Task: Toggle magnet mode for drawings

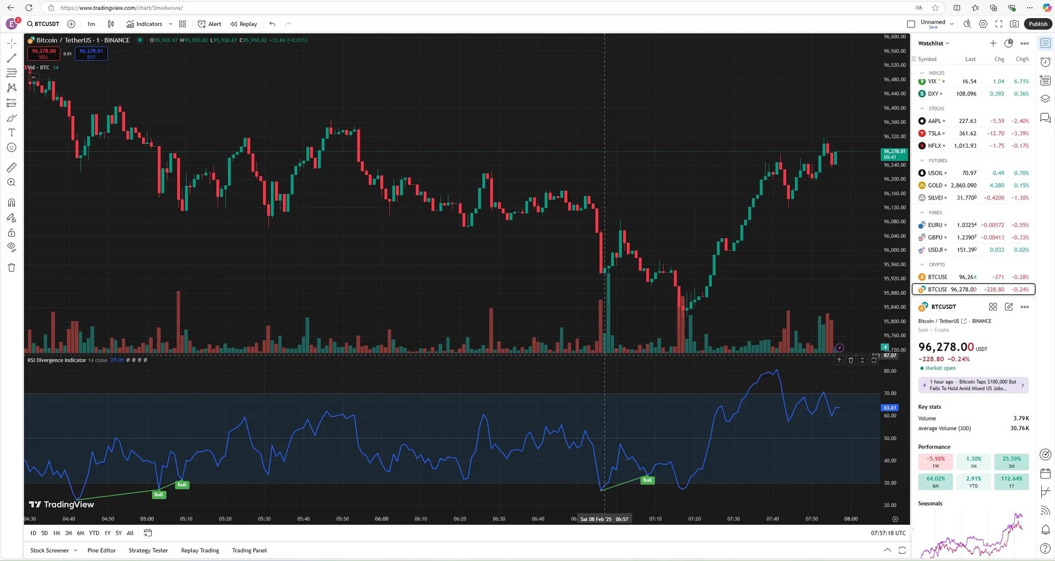Action: (12, 203)
